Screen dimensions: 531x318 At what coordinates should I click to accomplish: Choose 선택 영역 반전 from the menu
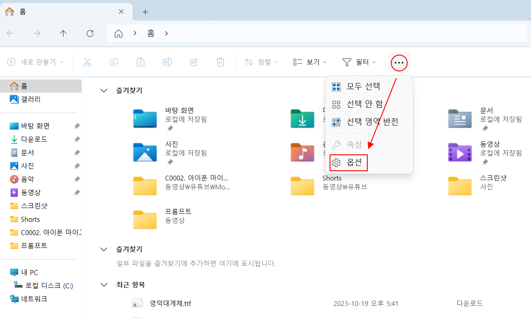tap(369, 122)
